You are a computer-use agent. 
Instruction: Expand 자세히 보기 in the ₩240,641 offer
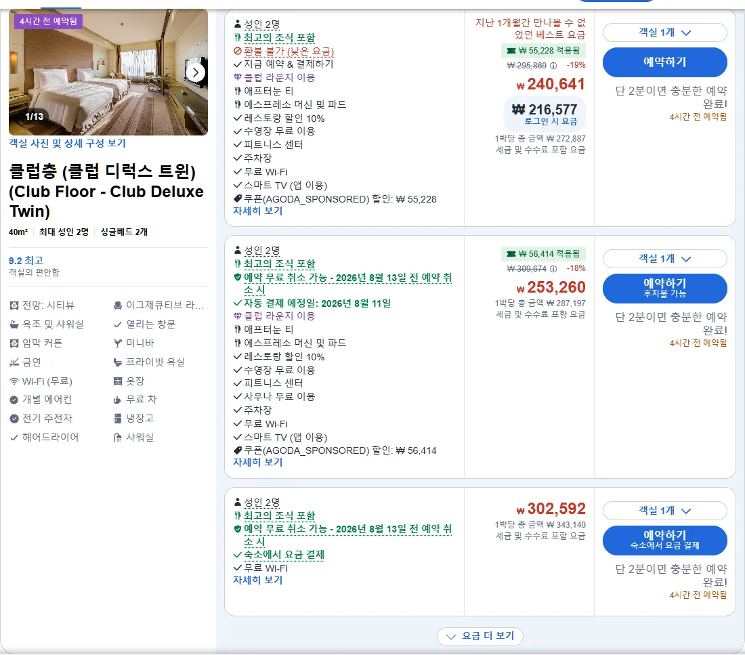coord(257,211)
